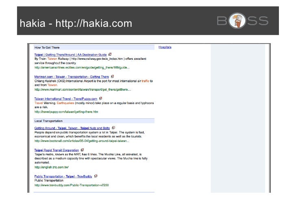The width and height of the screenshot is (296, 209).
Task: Open 'Getting Around - Taipei, Taiwan' Nutz and Bolts link
Action: click(72, 128)
